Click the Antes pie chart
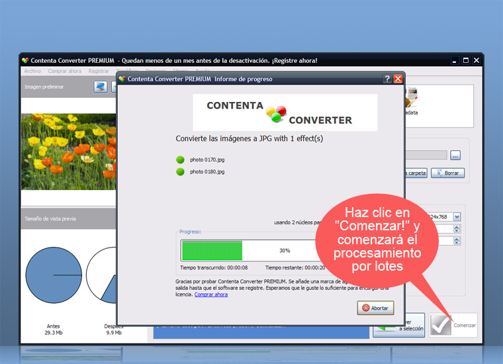Screen dimensions: 503x364 (54, 275)
